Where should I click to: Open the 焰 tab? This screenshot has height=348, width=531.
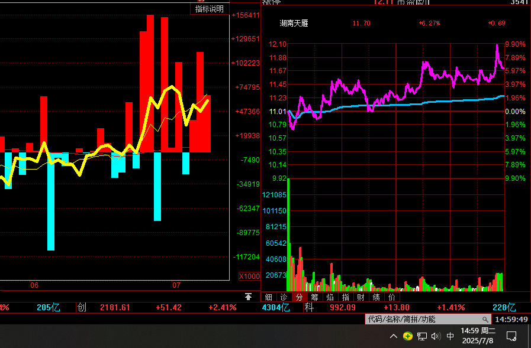tap(330, 297)
